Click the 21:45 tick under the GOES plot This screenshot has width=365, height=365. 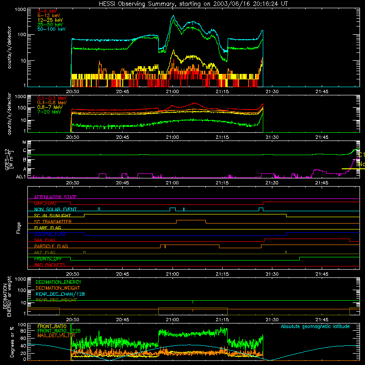322,183
